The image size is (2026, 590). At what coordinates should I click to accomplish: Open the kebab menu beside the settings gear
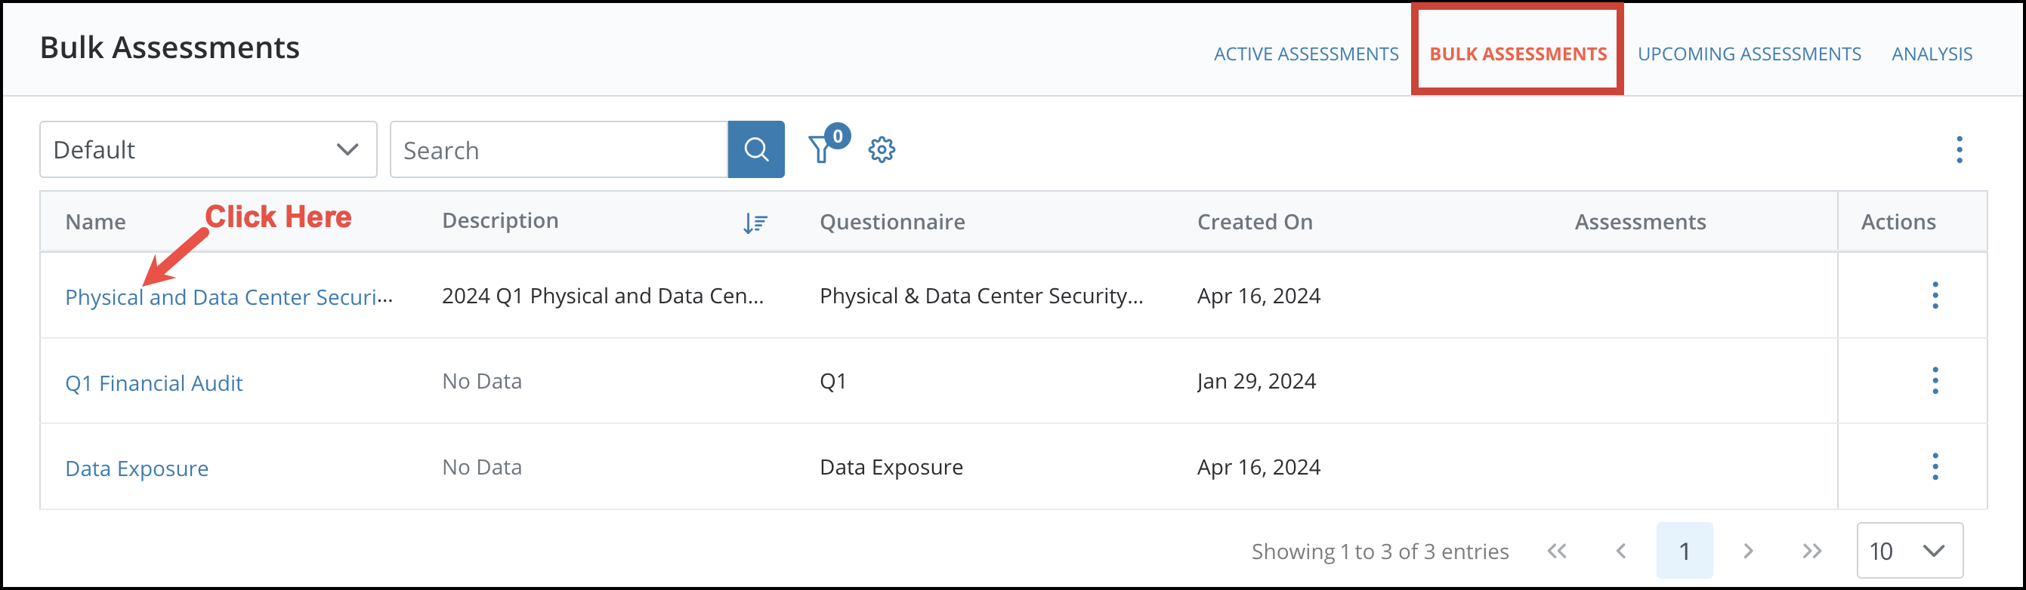pyautogui.click(x=1960, y=149)
